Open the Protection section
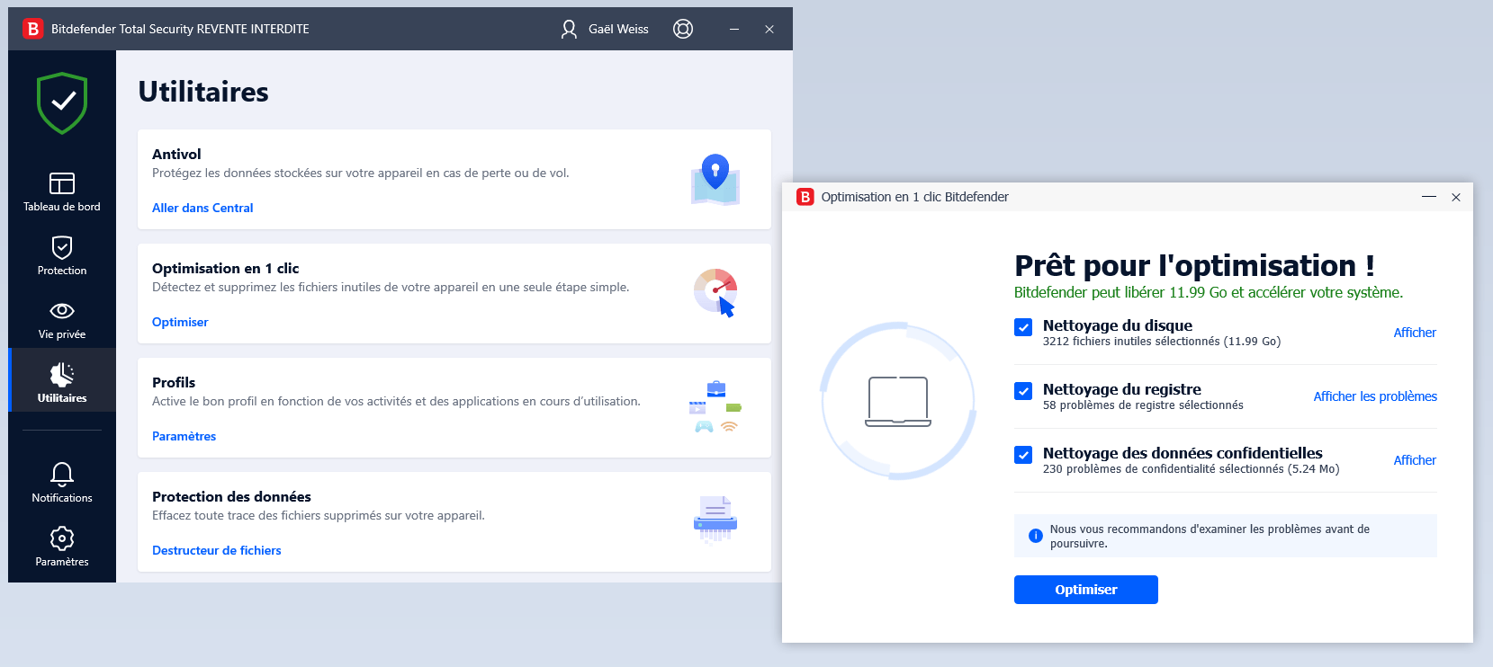The width and height of the screenshot is (1493, 667). pos(62,256)
